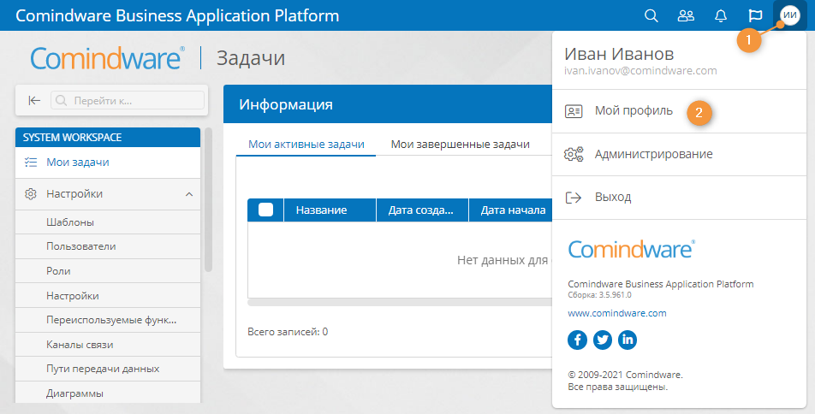Screen dimensions: 815x414
Task: Open Пользователи in sidebar
Action: click(x=108, y=246)
